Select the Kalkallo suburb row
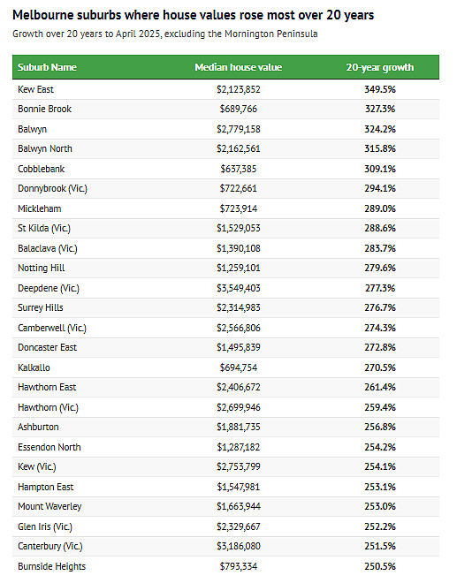The width and height of the screenshot is (457, 583). click(226, 367)
